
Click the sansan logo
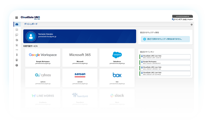point(80,75)
